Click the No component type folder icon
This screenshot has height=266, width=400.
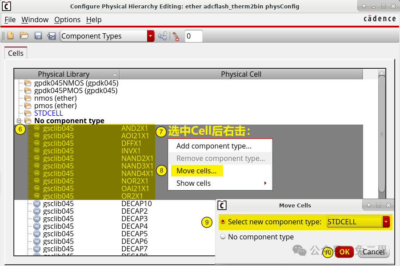coord(28,121)
